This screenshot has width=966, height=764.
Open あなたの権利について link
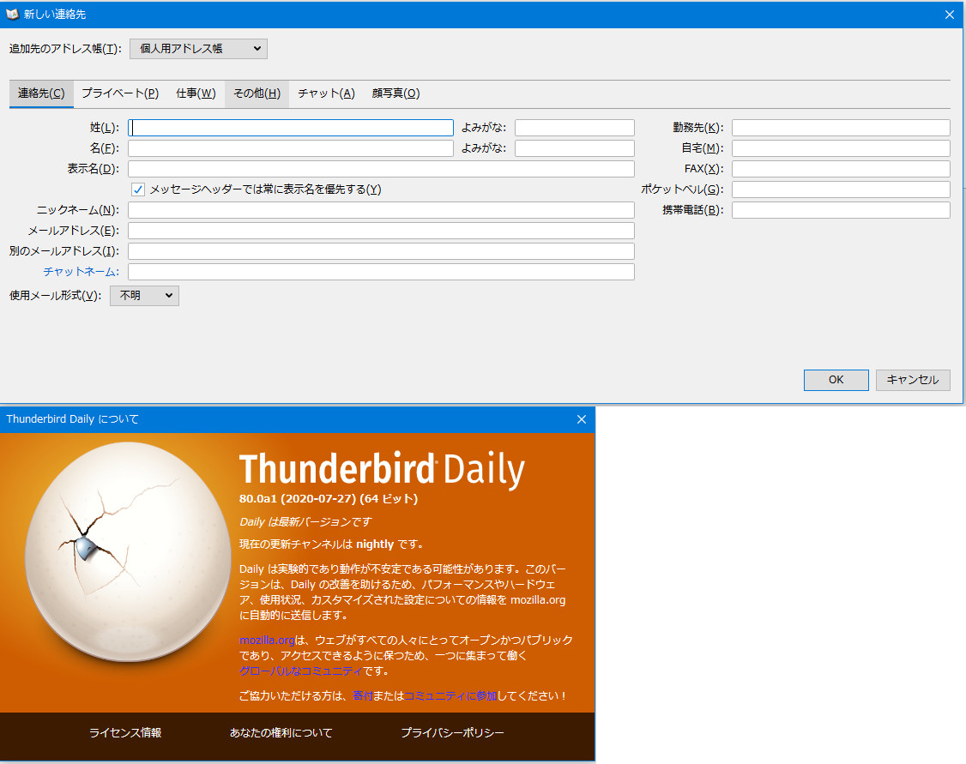281,732
